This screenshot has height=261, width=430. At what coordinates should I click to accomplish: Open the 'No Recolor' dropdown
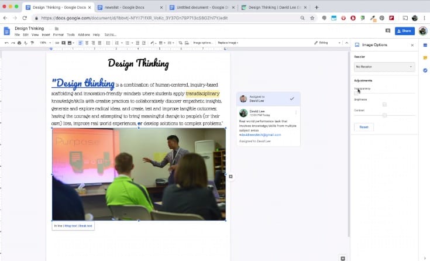384,67
